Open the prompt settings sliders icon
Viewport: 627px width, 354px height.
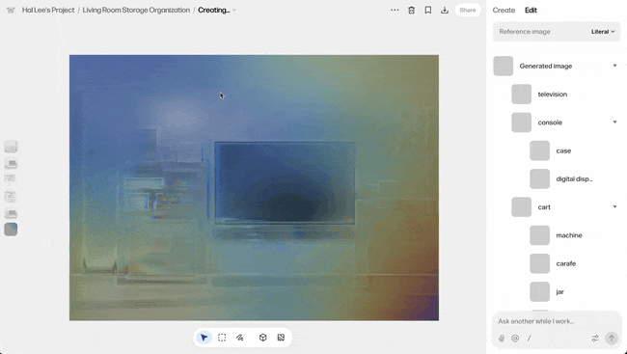[x=595, y=339]
